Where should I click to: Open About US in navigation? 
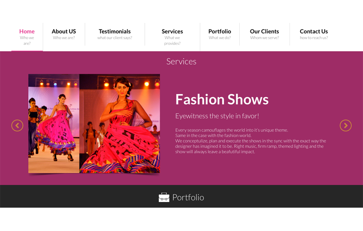(64, 31)
